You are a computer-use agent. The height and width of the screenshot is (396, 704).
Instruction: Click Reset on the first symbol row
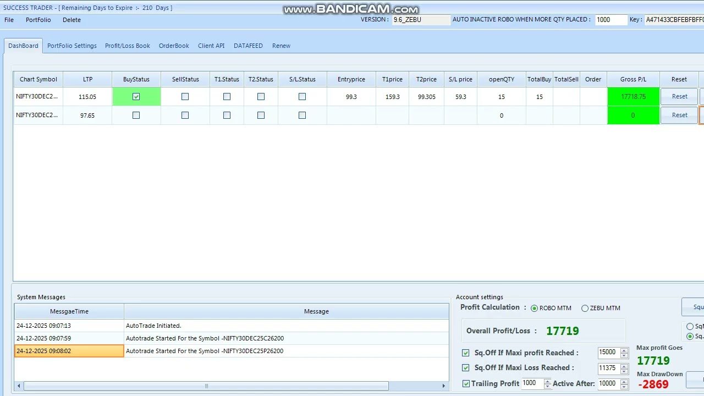pos(679,96)
